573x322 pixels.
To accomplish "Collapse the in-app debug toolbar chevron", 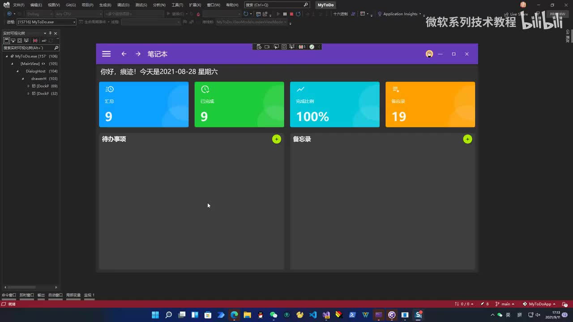I will 319,47.
